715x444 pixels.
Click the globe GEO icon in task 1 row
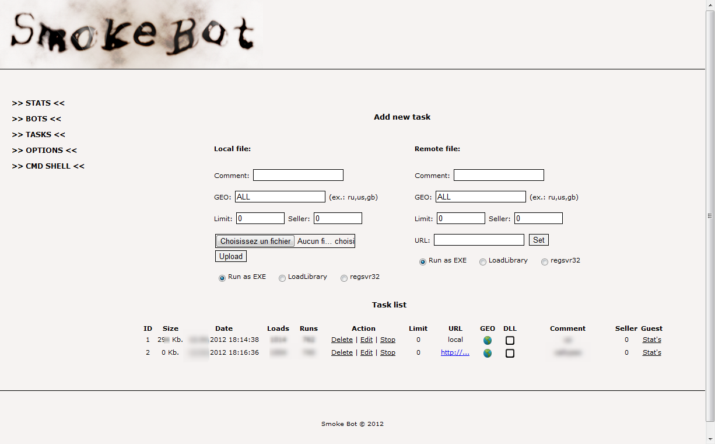coord(488,340)
